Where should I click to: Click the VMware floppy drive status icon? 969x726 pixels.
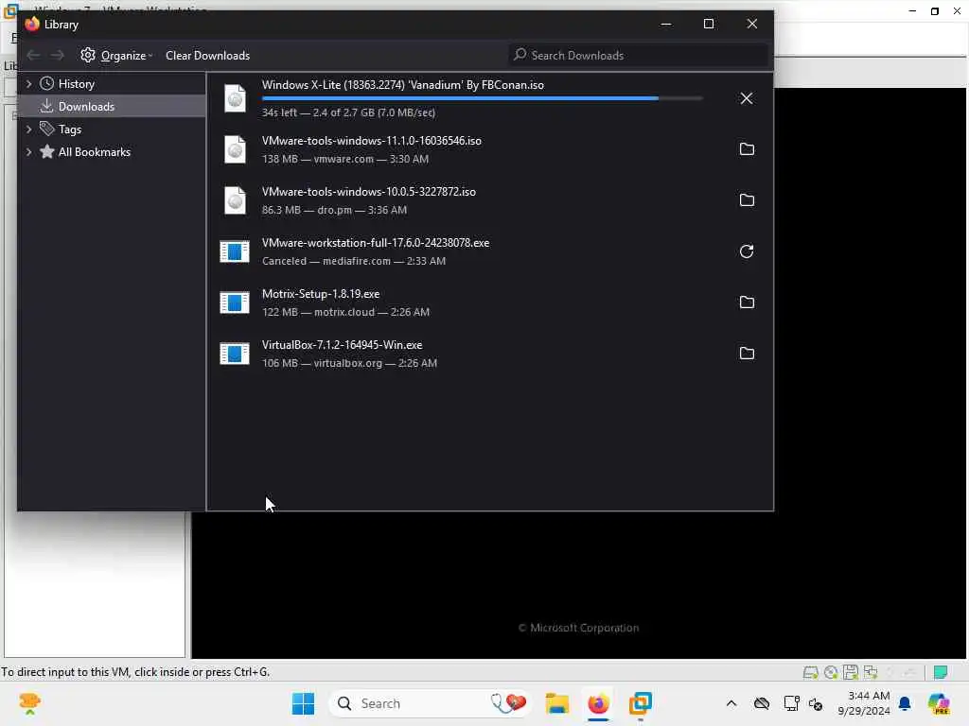[851, 672]
